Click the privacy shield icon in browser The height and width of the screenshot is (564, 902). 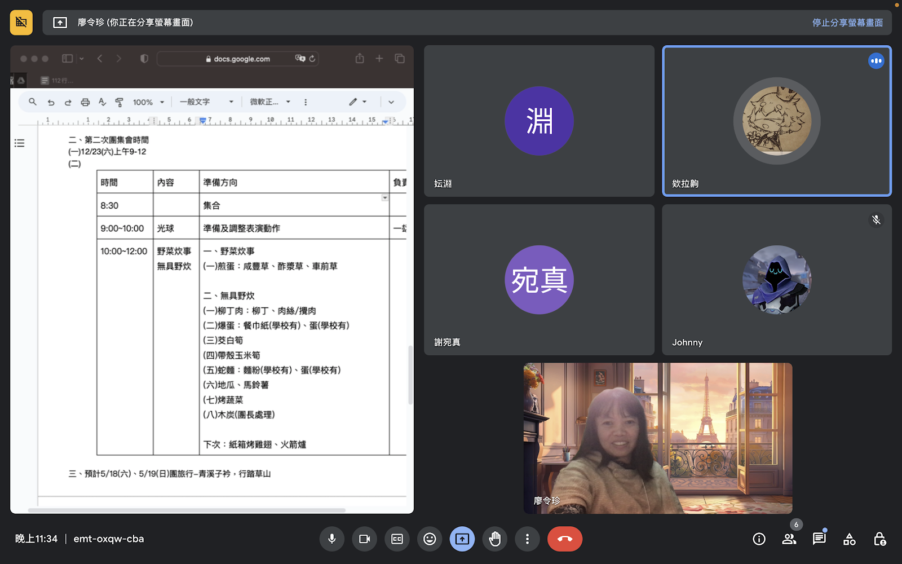[144, 59]
